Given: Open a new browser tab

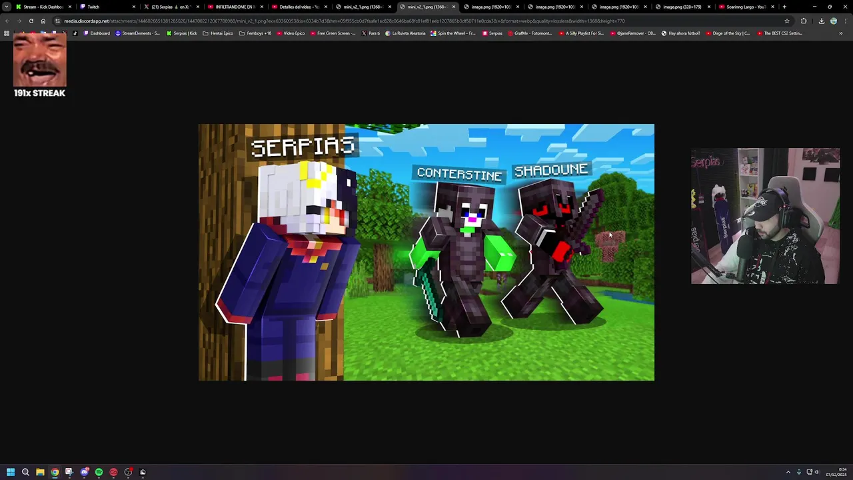Looking at the screenshot, I should pyautogui.click(x=784, y=7).
